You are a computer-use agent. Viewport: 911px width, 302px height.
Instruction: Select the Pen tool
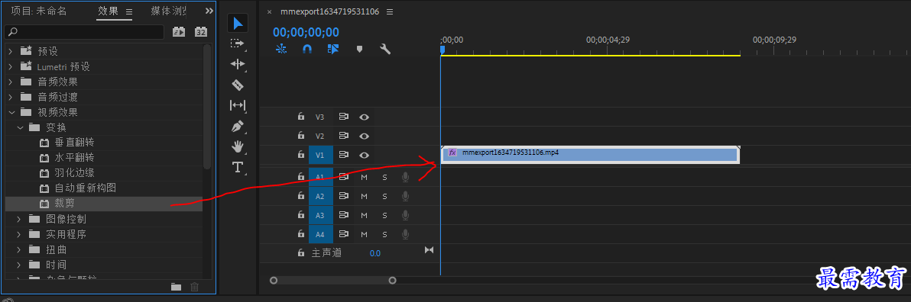[x=237, y=126]
